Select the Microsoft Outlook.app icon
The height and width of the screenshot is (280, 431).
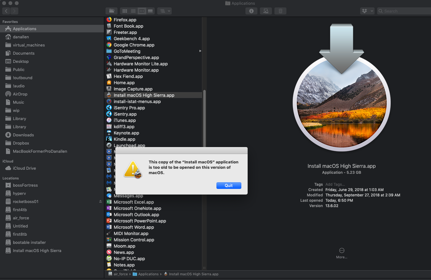click(x=109, y=215)
